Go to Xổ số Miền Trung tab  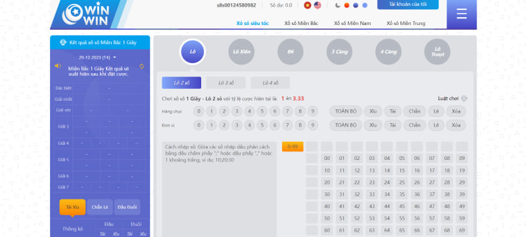click(406, 23)
